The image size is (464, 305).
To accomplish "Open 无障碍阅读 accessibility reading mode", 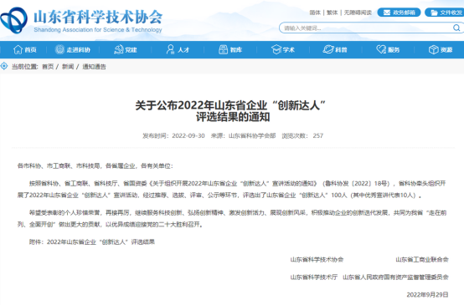I will 358,13.
